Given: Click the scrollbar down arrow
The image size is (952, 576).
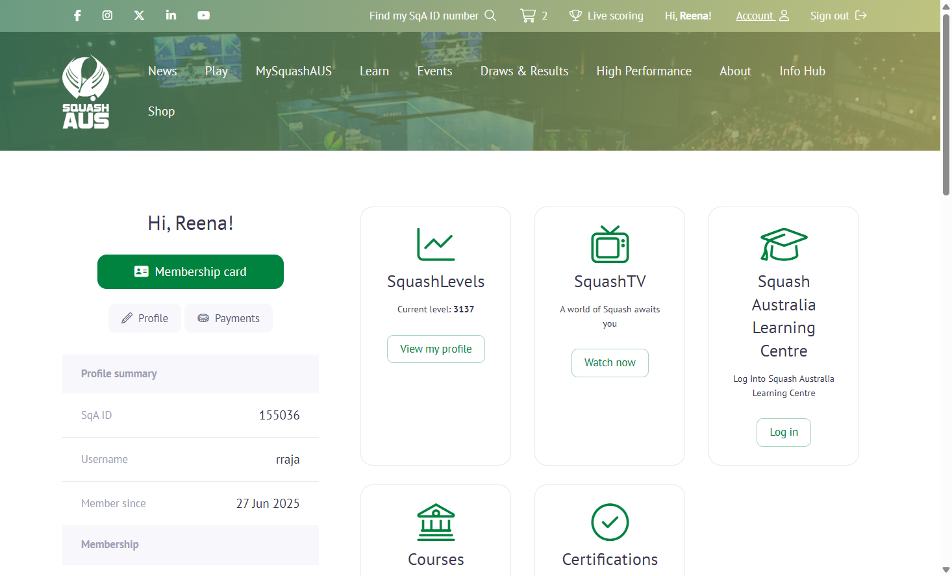Looking at the screenshot, I should (x=946, y=570).
